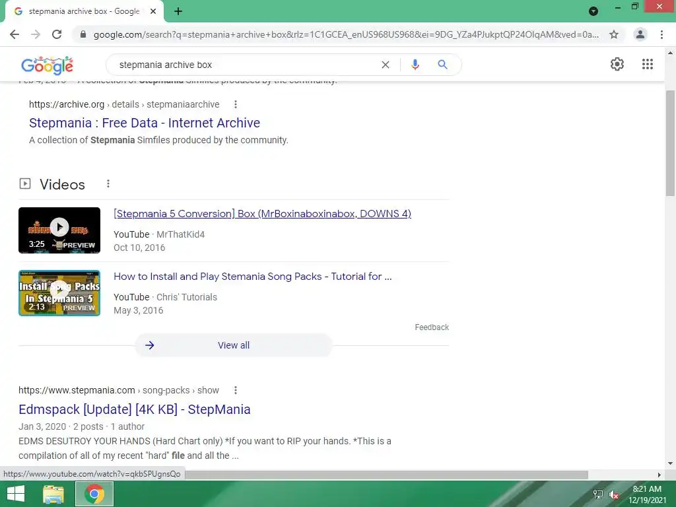676x507 pixels.
Task: Open Google quick settings gear
Action: 617,64
